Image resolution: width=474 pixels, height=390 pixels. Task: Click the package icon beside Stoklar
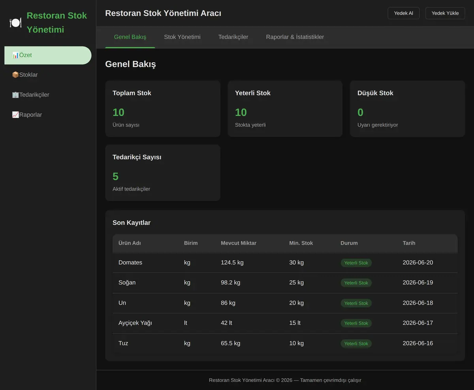click(15, 75)
